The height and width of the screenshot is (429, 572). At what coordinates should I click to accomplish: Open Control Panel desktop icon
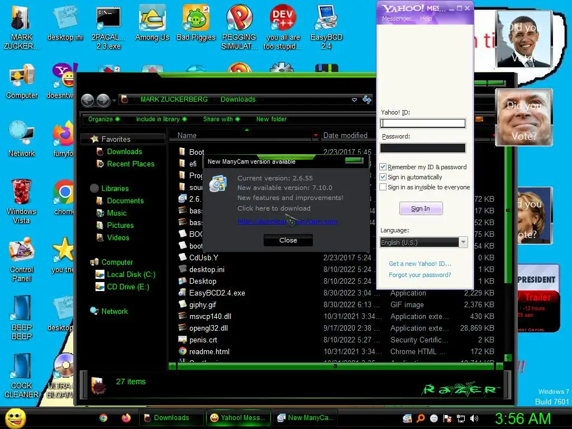tap(22, 259)
